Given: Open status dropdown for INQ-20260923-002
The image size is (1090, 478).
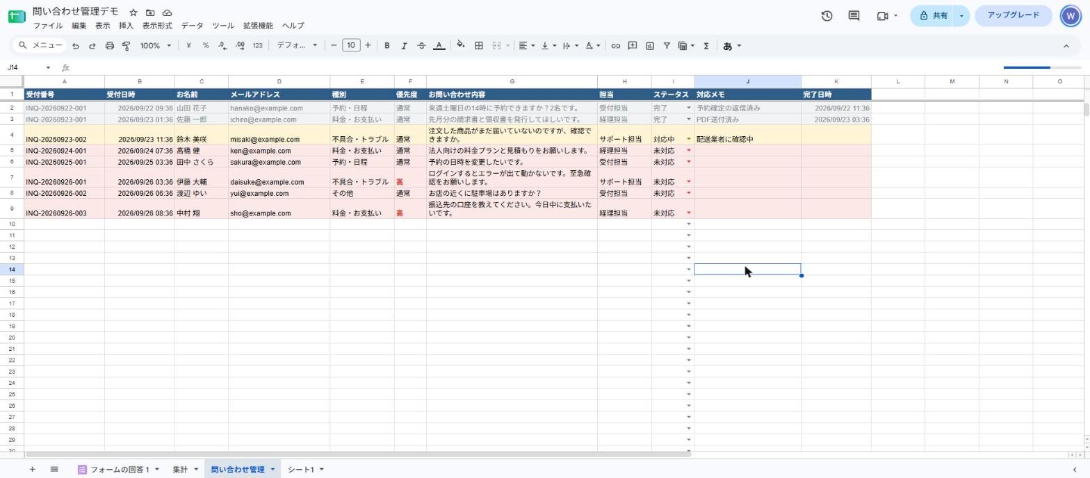Looking at the screenshot, I should point(689,140).
